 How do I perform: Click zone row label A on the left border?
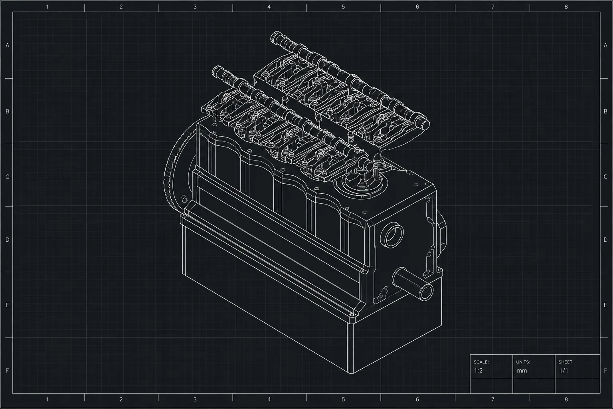pyautogui.click(x=7, y=46)
